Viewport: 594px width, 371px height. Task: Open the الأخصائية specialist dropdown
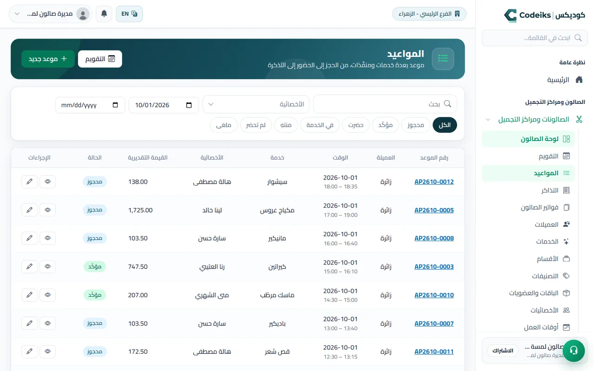click(256, 104)
